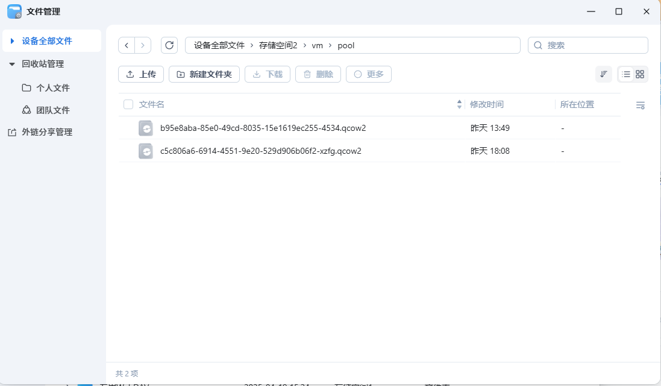
Task: Click the search magnifier icon
Action: click(538, 45)
